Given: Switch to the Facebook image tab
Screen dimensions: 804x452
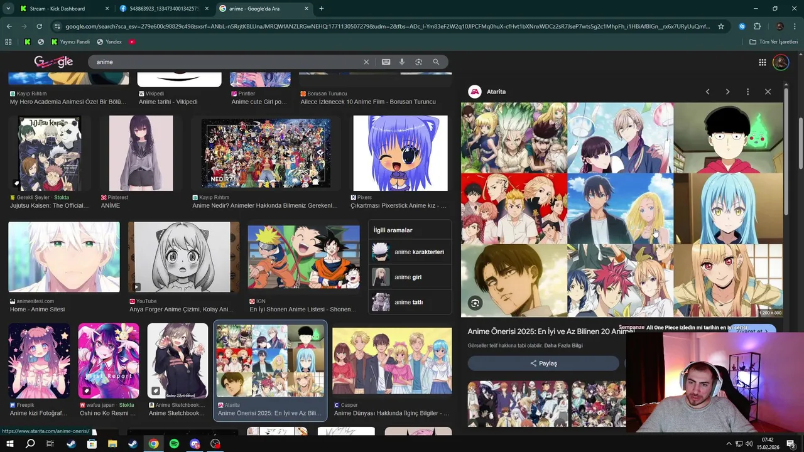Looking at the screenshot, I should (x=163, y=9).
